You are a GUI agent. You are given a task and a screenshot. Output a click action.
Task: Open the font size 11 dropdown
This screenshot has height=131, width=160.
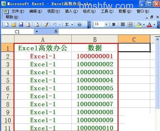(106, 24)
